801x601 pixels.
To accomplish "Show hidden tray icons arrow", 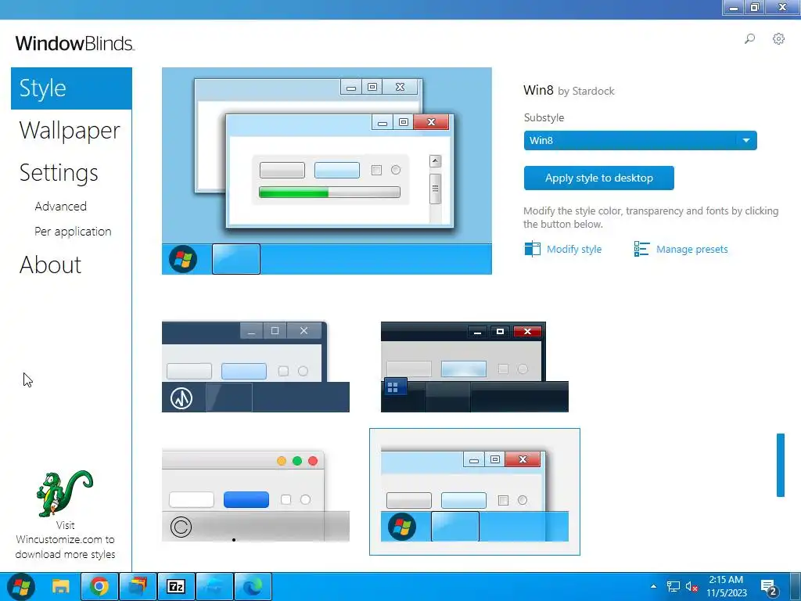I will pyautogui.click(x=653, y=586).
